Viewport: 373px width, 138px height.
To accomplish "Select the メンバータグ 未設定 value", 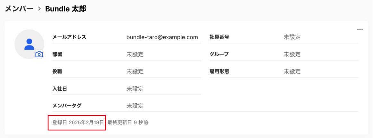I will (x=135, y=106).
